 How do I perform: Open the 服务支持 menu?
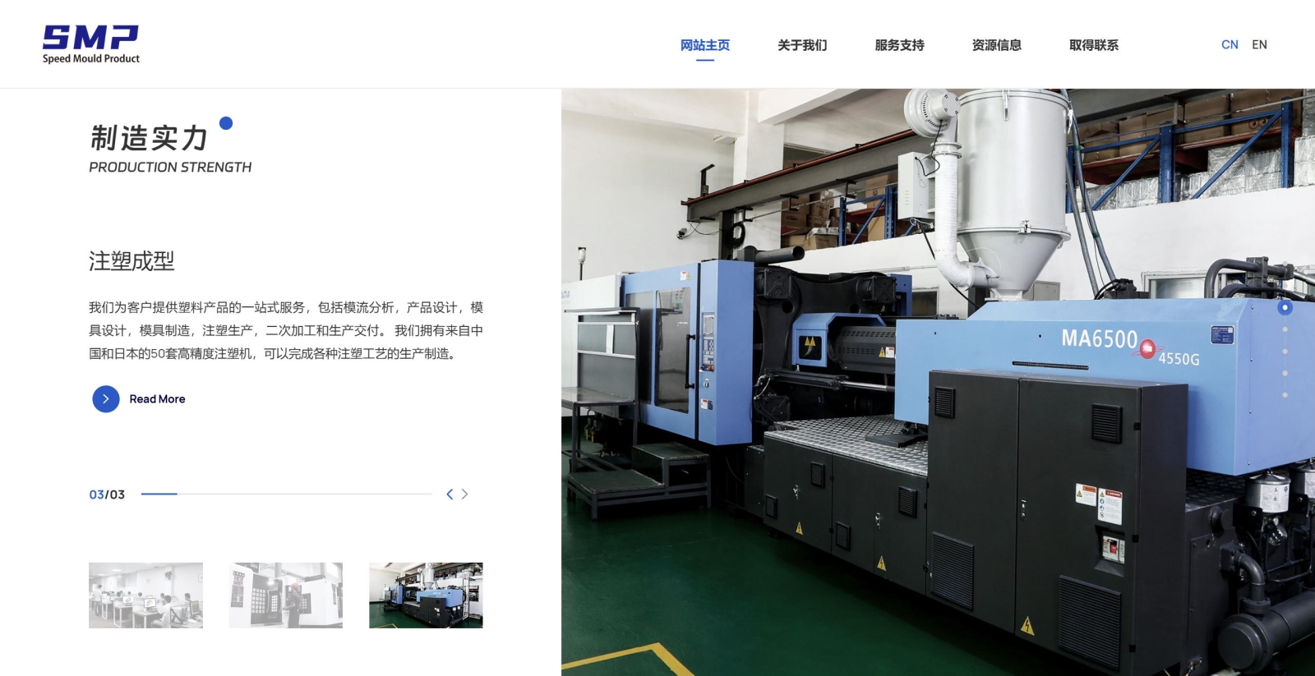pyautogui.click(x=899, y=45)
